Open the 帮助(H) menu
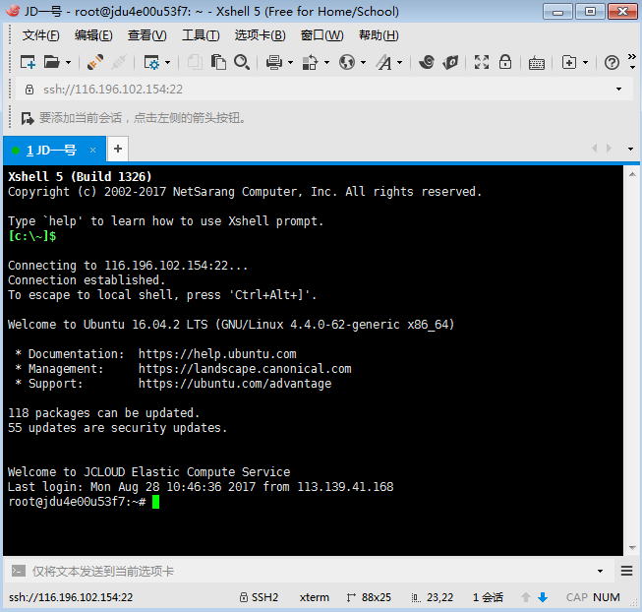Image resolution: width=642 pixels, height=612 pixels. pyautogui.click(x=379, y=35)
